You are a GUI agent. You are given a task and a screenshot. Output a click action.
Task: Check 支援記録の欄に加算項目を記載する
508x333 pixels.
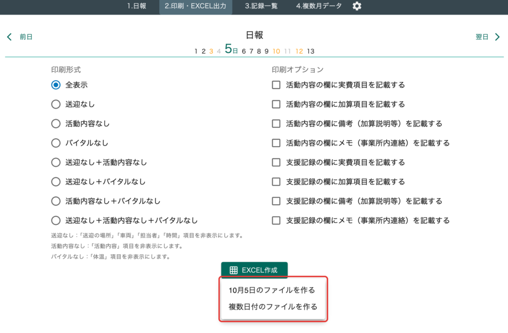point(276,182)
